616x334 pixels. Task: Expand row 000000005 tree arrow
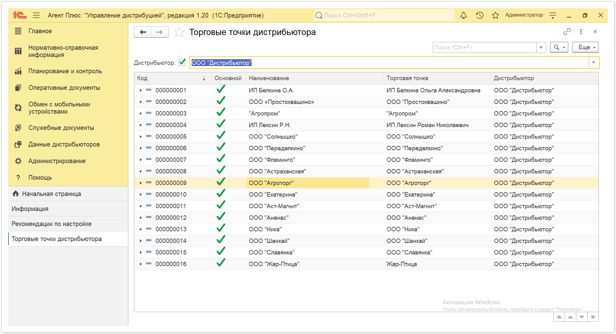[141, 136]
